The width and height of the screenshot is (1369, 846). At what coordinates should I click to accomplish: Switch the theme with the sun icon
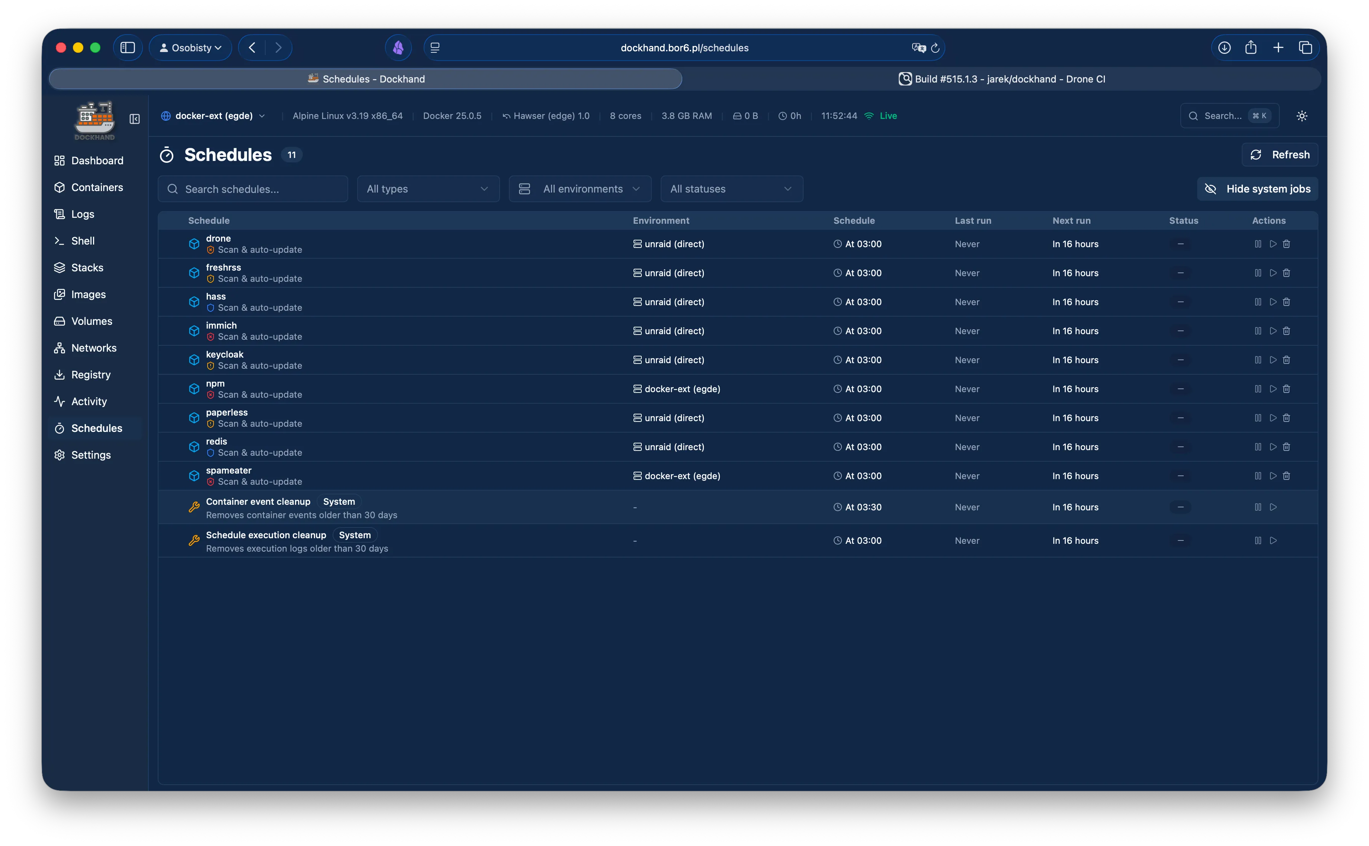coord(1301,115)
